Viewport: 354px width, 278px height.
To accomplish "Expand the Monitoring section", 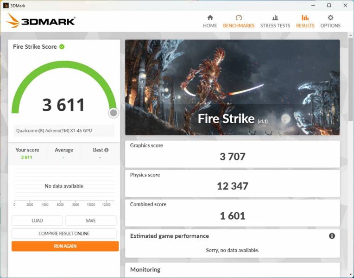I will point(232,270).
